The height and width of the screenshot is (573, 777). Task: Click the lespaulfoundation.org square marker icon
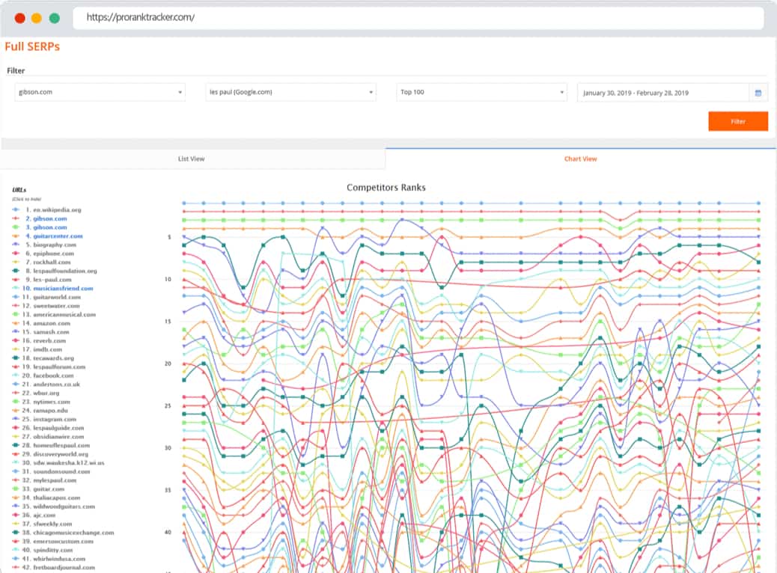click(x=16, y=271)
